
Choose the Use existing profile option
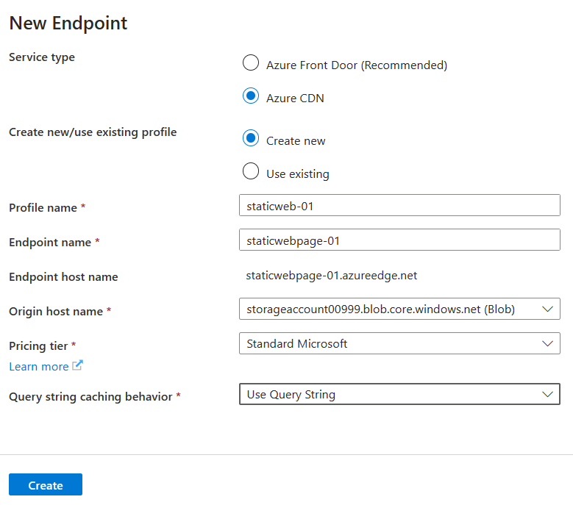pyautogui.click(x=251, y=171)
